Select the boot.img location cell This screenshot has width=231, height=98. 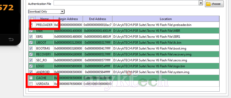[166, 48]
